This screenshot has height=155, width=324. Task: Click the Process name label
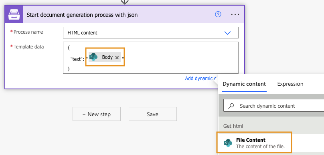pyautogui.click(x=28, y=32)
